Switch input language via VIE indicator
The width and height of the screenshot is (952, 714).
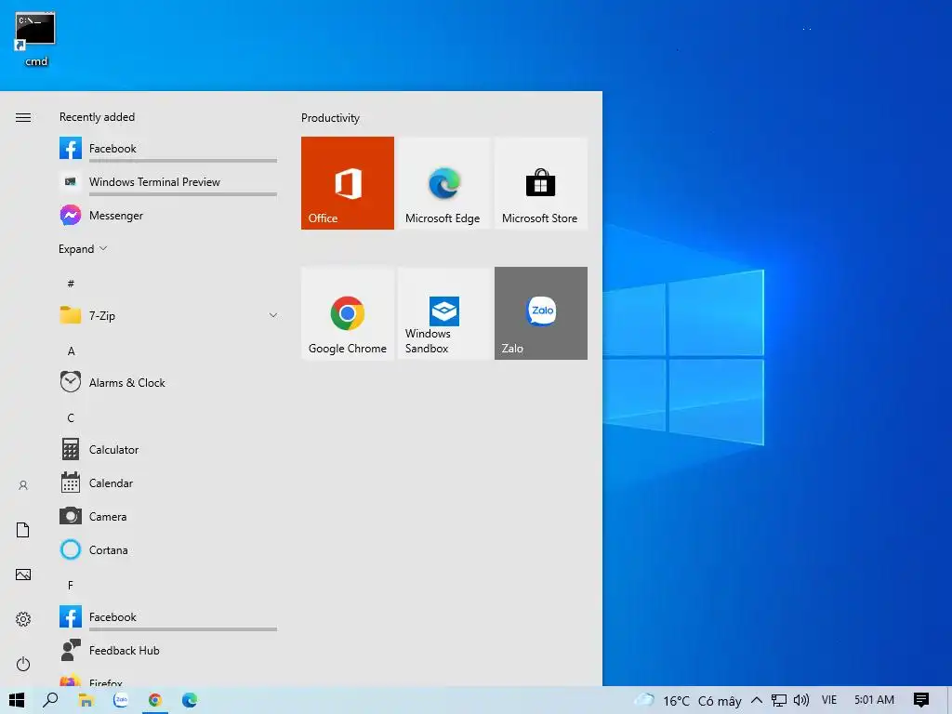pos(828,700)
